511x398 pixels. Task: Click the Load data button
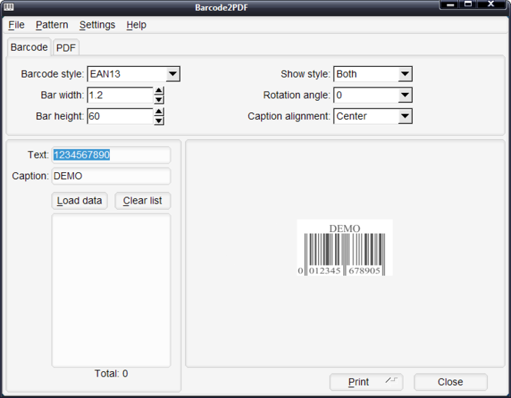(79, 201)
